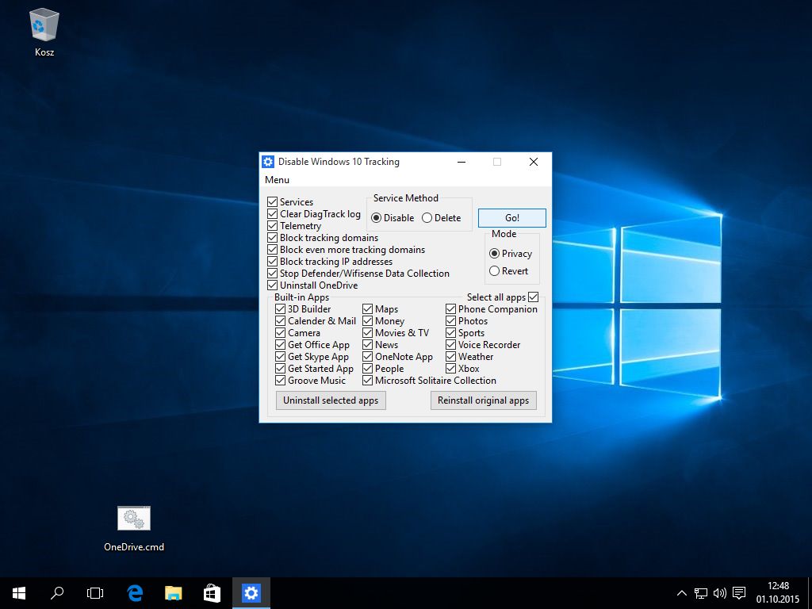Open the clock and date flyout
812x609 pixels.
pyautogui.click(x=778, y=593)
